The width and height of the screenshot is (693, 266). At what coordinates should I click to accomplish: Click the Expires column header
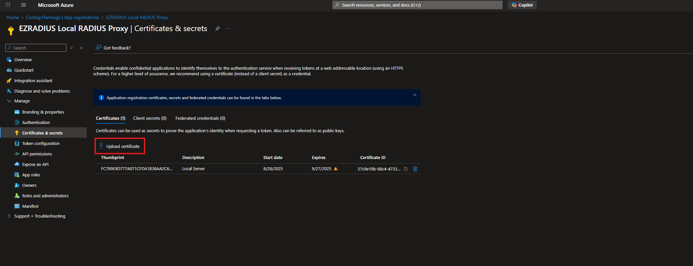[x=319, y=157]
